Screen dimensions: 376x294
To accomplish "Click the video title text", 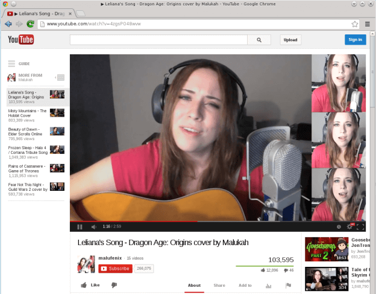I will [x=163, y=243].
